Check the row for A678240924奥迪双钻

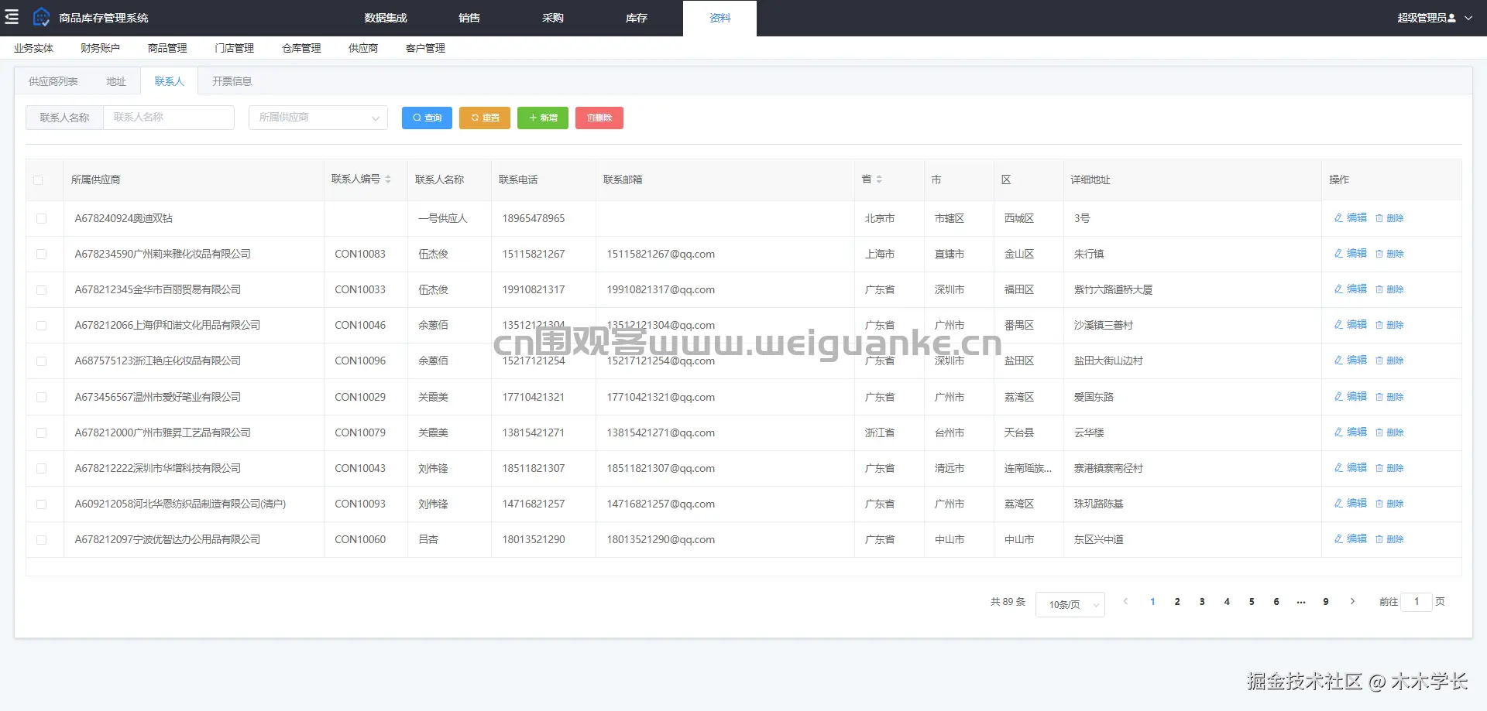(42, 219)
